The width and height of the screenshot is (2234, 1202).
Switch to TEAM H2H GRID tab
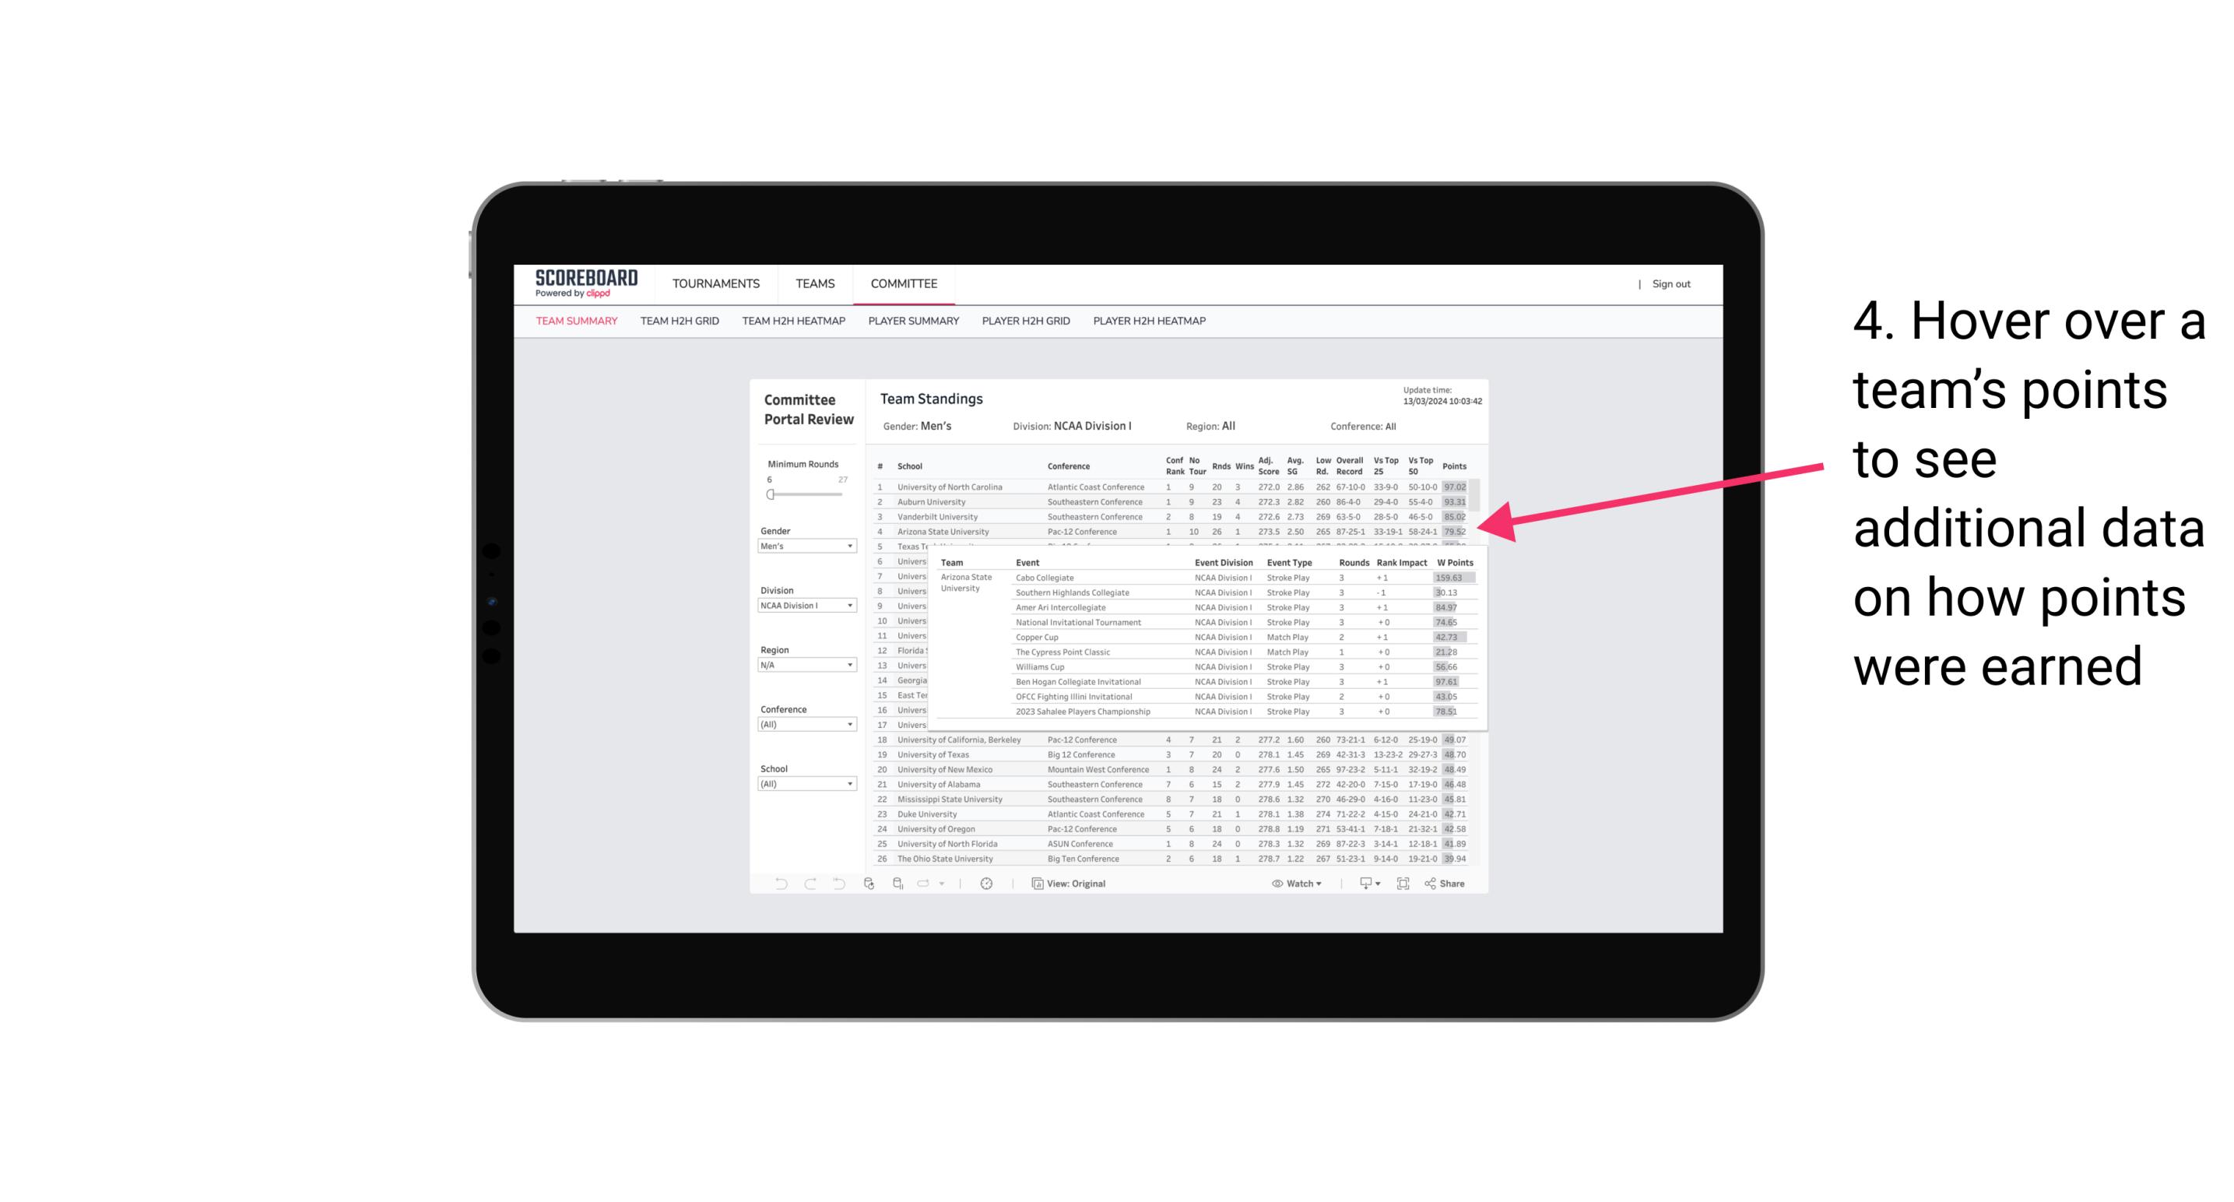pos(683,323)
